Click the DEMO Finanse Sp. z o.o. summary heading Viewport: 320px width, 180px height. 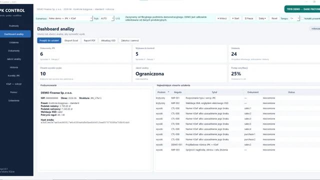point(56,93)
